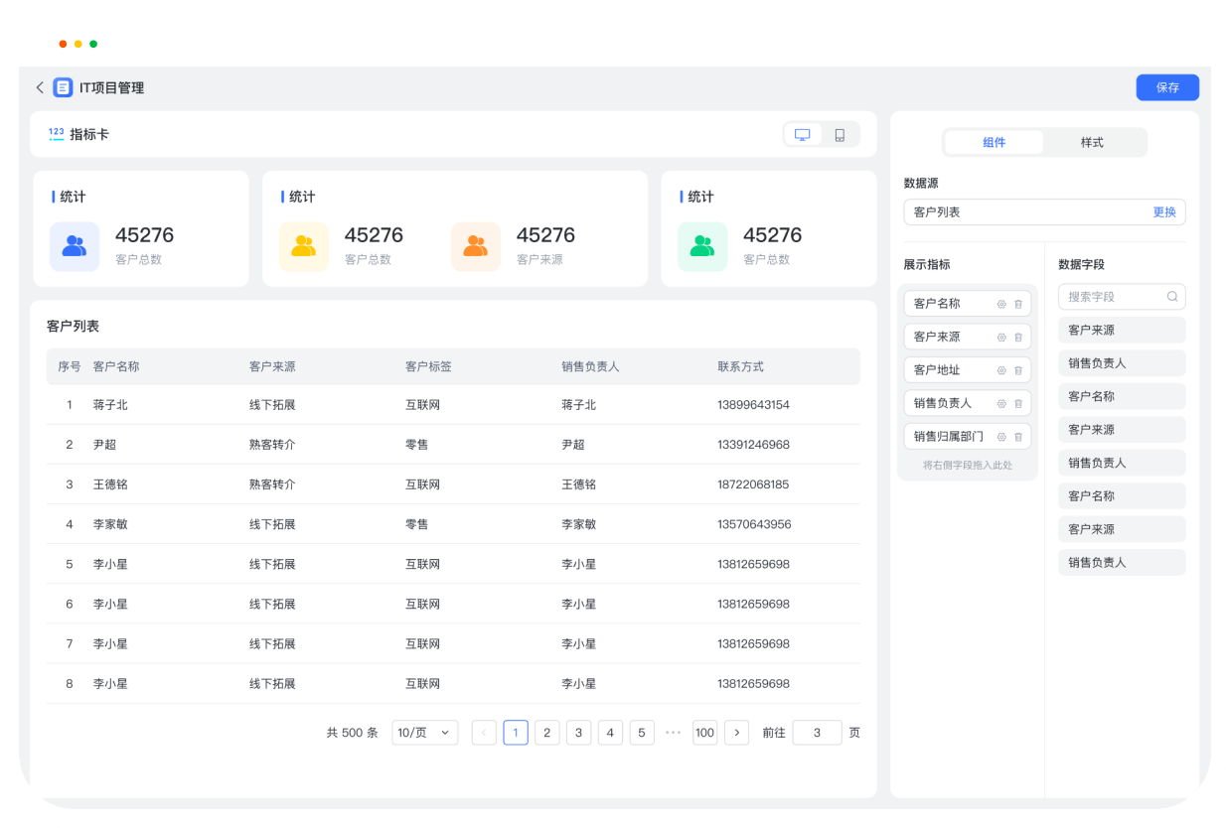Switch to the 样式 tab
This screenshot has width=1226, height=828.
click(x=1092, y=143)
